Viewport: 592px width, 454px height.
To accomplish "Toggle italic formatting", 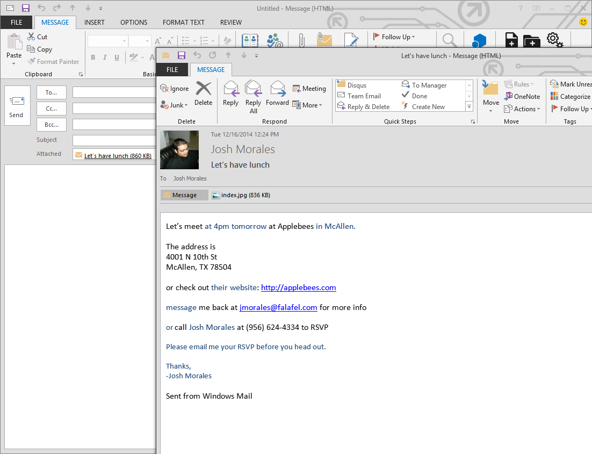I will pos(105,57).
